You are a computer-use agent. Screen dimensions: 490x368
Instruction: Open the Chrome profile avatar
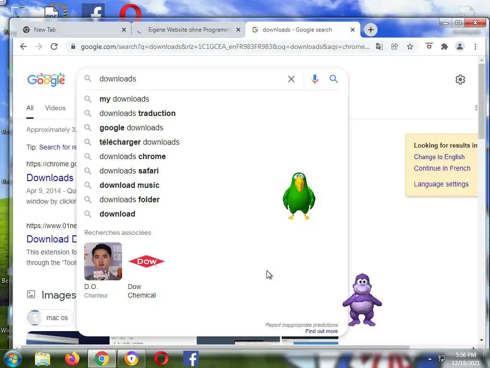(x=460, y=46)
